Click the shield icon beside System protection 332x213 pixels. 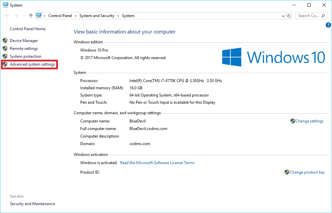pos(5,56)
